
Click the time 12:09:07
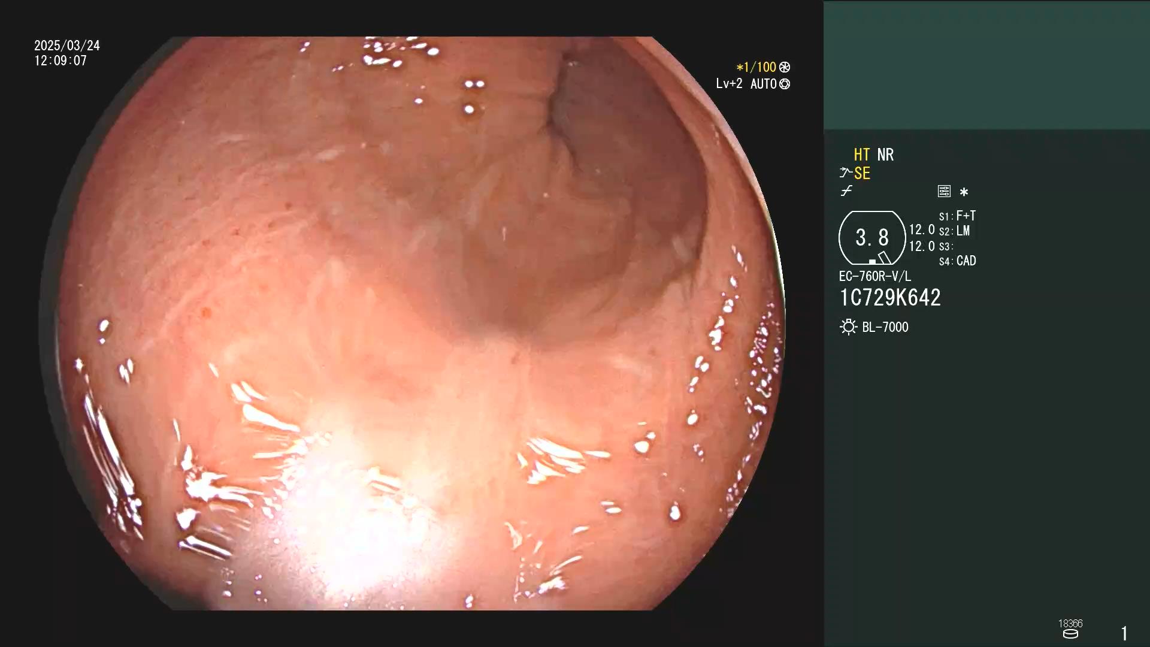tap(60, 61)
